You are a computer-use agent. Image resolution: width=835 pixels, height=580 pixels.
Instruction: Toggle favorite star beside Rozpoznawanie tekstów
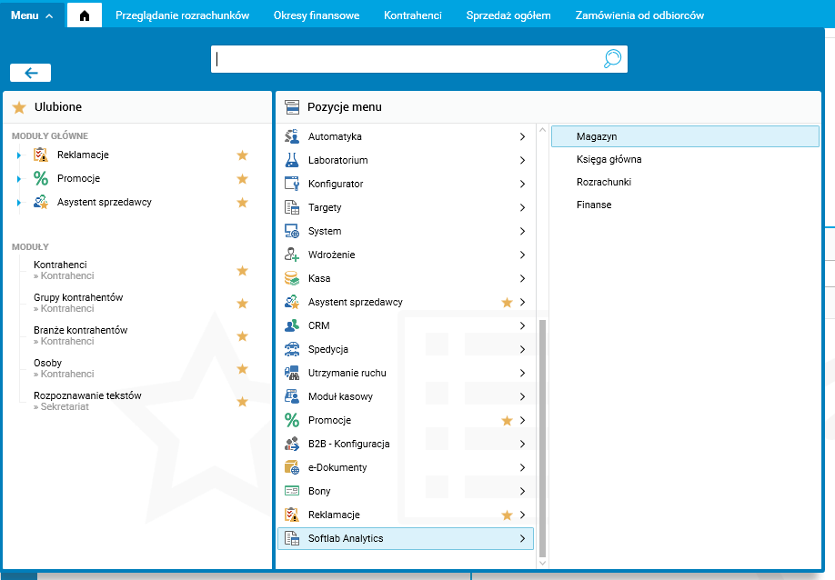coord(242,401)
